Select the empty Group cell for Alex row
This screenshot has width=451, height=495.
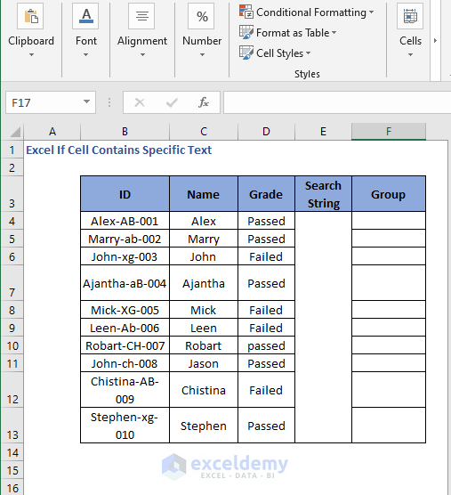point(389,221)
